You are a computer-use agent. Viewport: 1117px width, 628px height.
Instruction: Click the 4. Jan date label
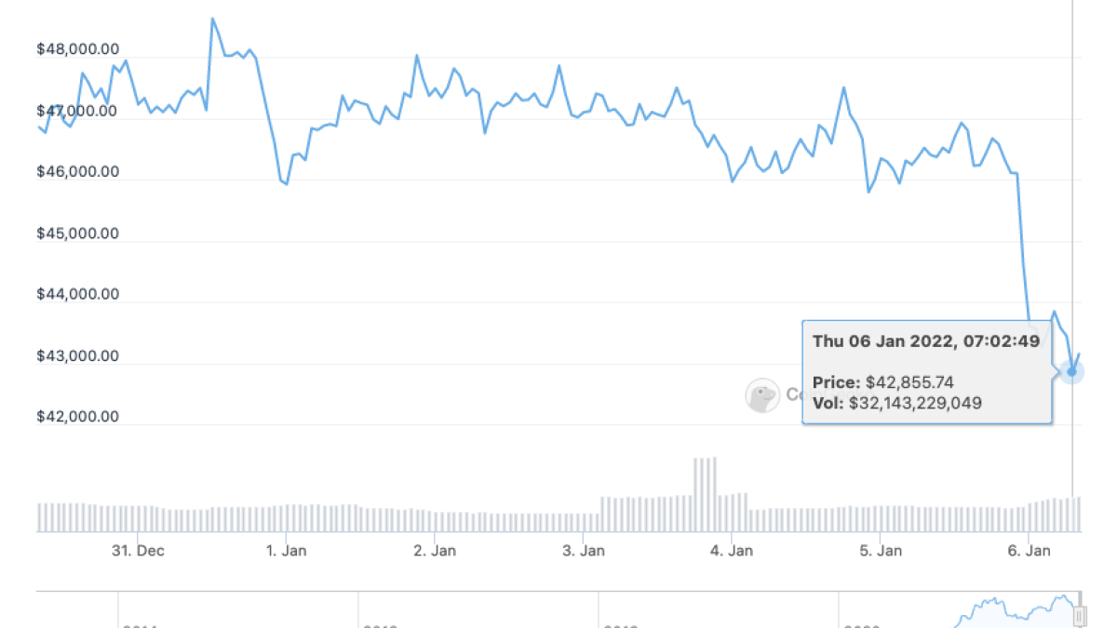click(x=732, y=551)
